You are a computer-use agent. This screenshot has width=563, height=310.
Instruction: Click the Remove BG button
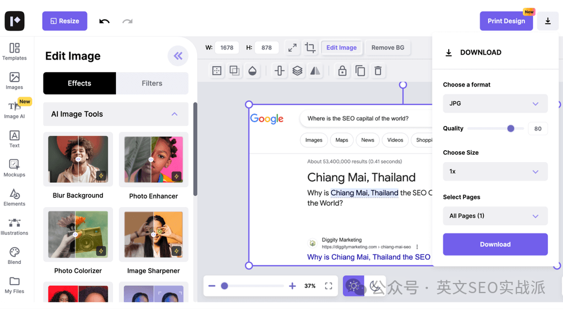pyautogui.click(x=388, y=48)
